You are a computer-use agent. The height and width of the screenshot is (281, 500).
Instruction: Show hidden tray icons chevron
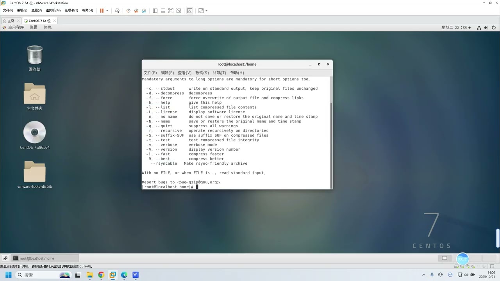click(424, 275)
